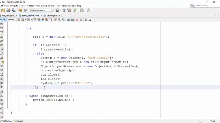Click the 35:16 caret position indicator
This screenshot has height=123, width=220.
212,121
